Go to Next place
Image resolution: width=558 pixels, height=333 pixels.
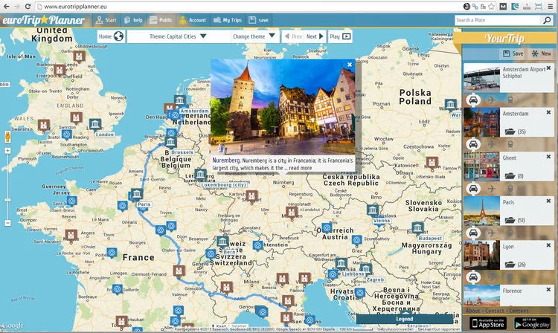315,36
